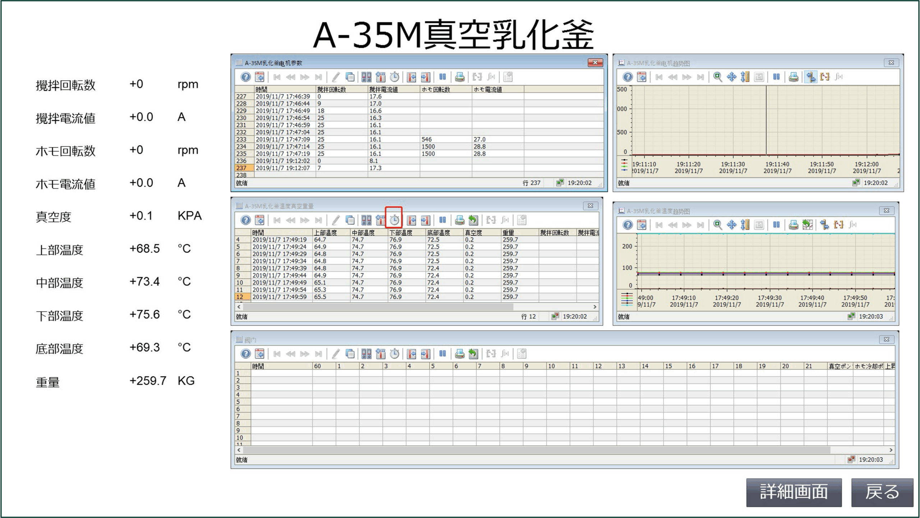Toggle pause in the valve table toolbar
Viewport: 920px width, 518px height.
pos(442,354)
